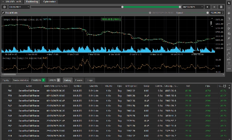
Task: Open the Positions tab
Action: tap(38, 80)
